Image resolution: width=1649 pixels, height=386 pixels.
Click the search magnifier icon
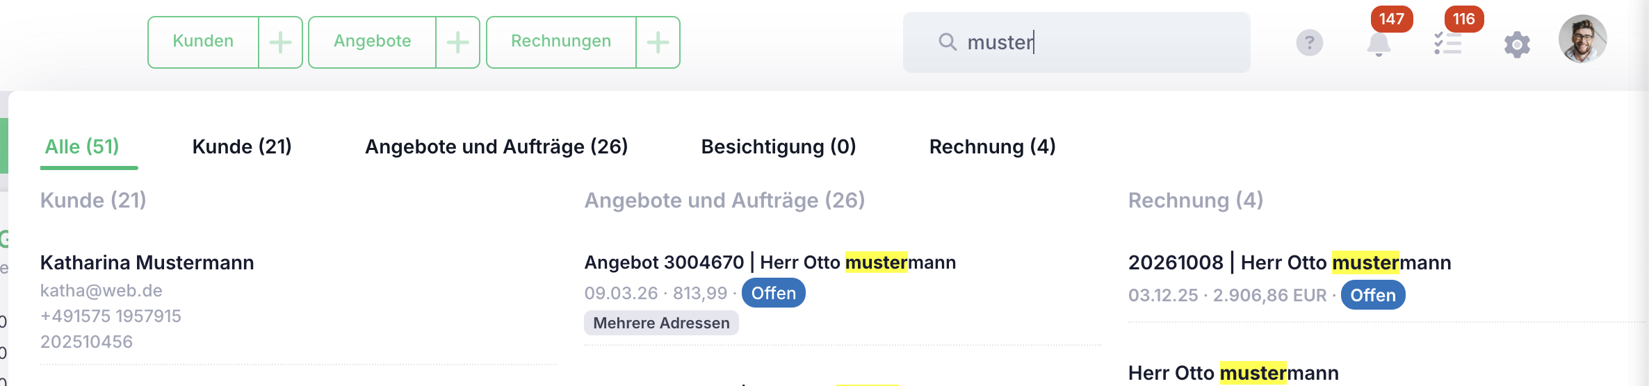coord(948,42)
